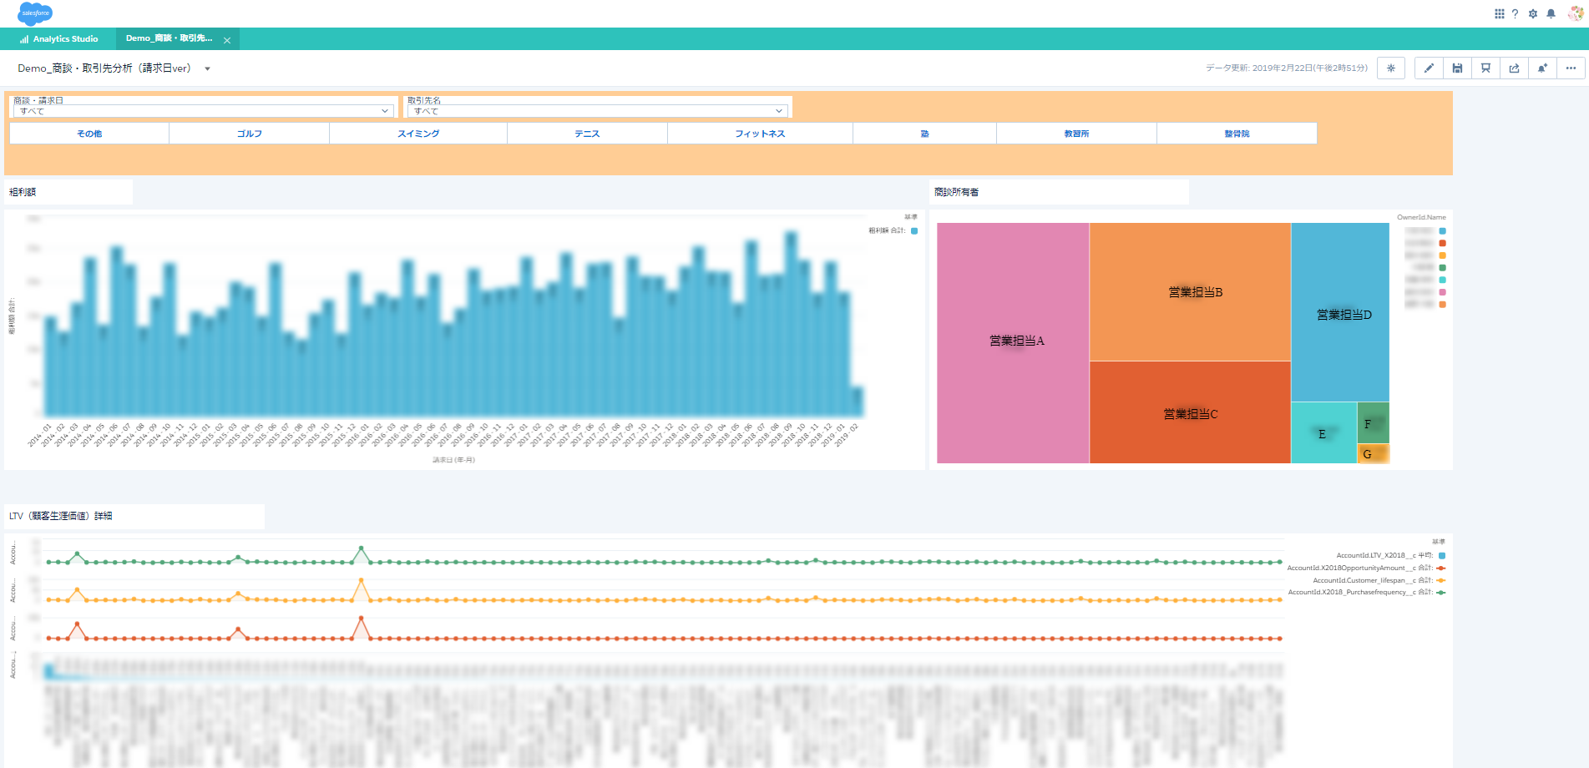Screen dimensions: 1589x768
Task: Open the Salesforce help question mark
Action: click(1515, 13)
